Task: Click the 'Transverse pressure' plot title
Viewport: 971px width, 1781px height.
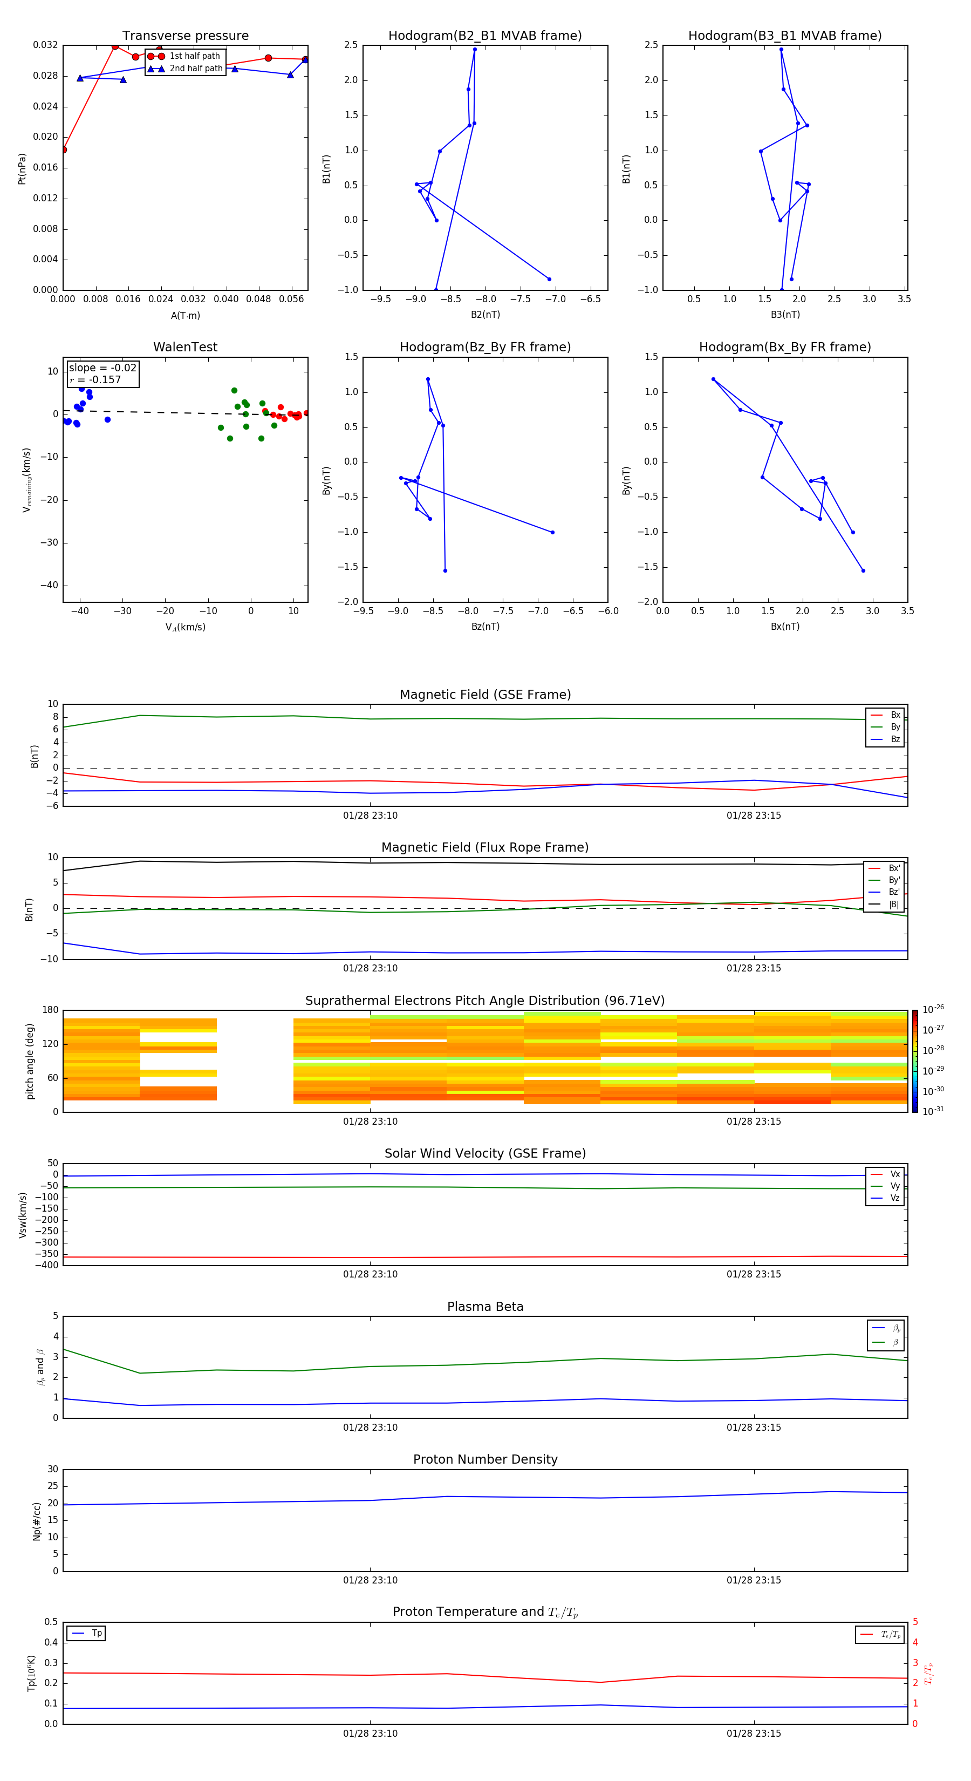Action: (185, 36)
